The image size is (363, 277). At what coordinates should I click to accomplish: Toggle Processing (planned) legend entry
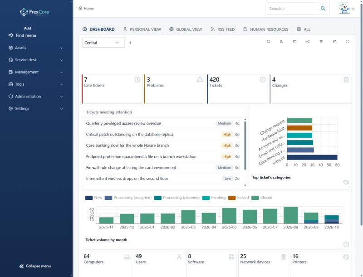[177, 198]
